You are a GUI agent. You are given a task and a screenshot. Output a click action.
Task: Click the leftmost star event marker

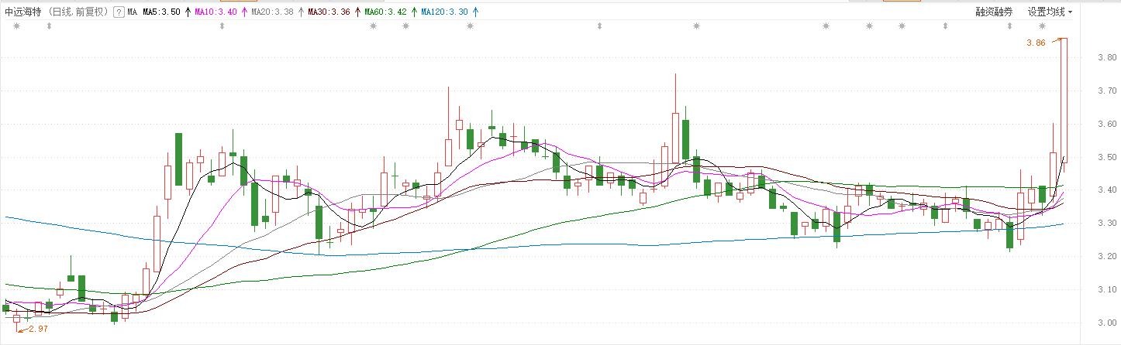tap(16, 26)
